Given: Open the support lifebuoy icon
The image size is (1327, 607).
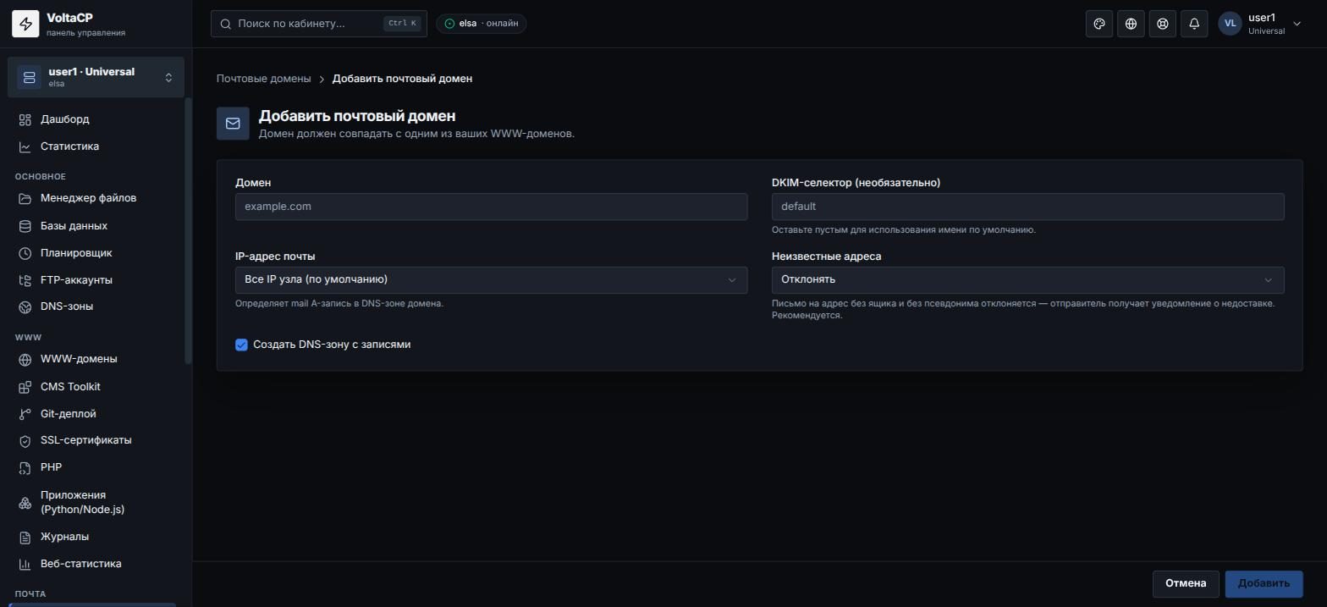Looking at the screenshot, I should (1163, 24).
